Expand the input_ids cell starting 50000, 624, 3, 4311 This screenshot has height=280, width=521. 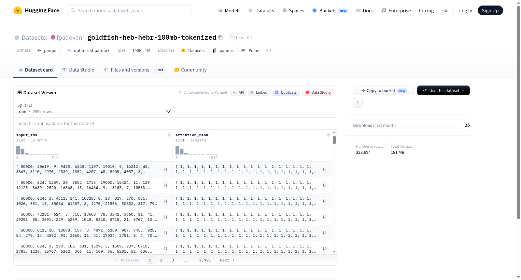point(165,201)
